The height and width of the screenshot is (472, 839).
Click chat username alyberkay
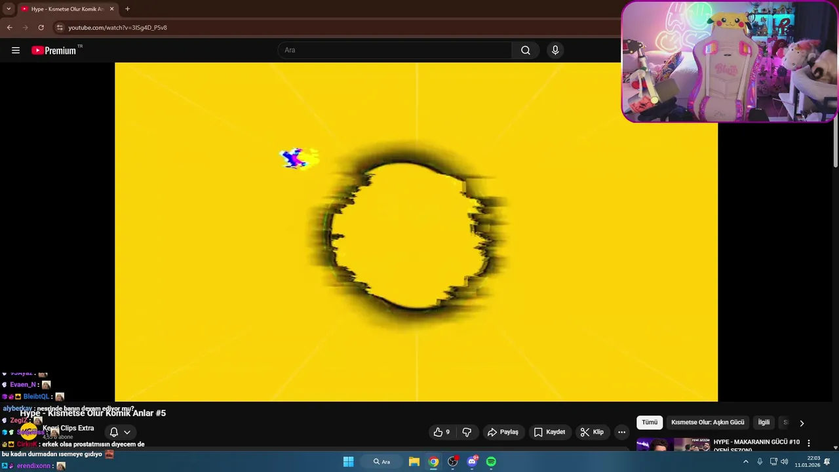(17, 408)
